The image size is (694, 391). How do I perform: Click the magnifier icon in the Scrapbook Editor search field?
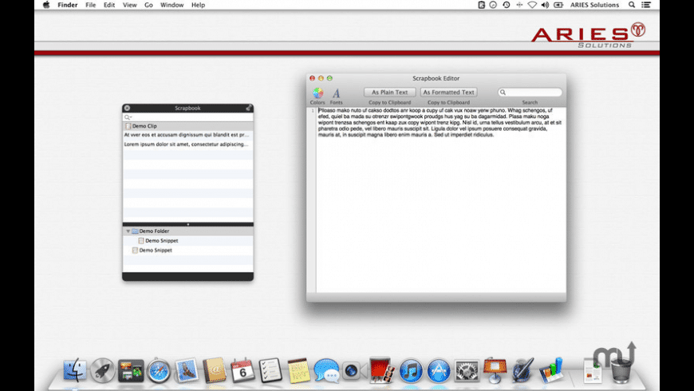coord(503,92)
